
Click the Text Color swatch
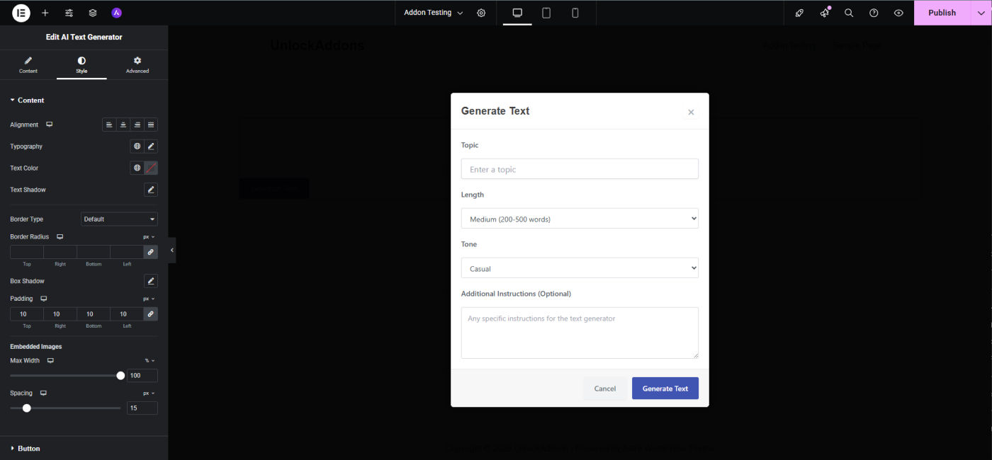pyautogui.click(x=151, y=168)
